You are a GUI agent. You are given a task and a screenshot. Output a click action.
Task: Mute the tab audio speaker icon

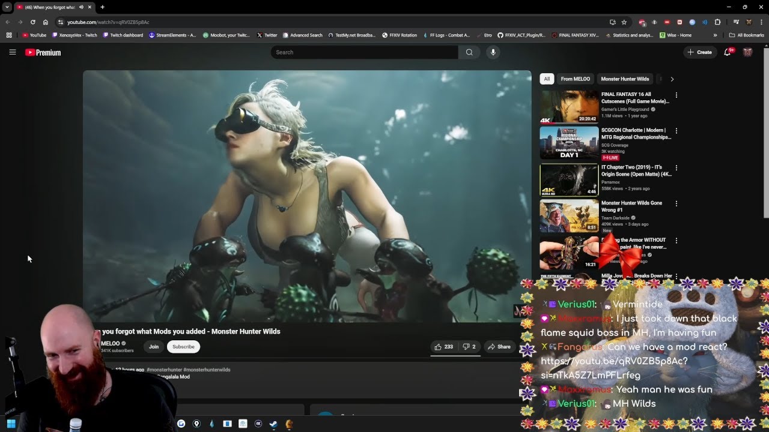[81, 7]
